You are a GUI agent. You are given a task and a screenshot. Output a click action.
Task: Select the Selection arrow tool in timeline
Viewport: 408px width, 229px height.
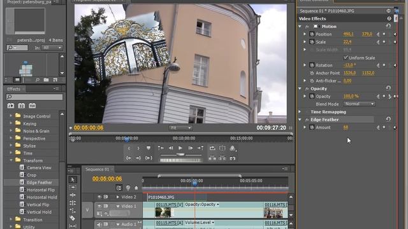point(73,179)
